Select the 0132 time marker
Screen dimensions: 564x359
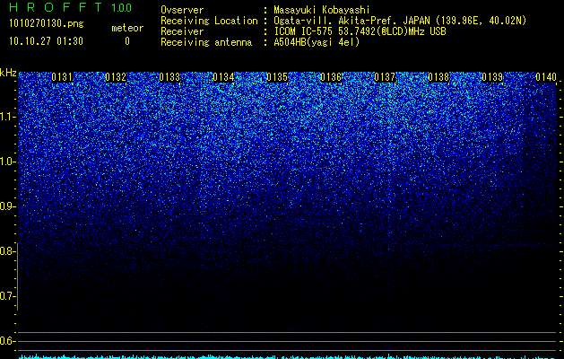pyautogui.click(x=116, y=77)
